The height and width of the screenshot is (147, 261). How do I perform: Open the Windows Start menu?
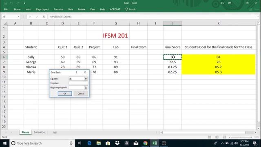[4, 143]
